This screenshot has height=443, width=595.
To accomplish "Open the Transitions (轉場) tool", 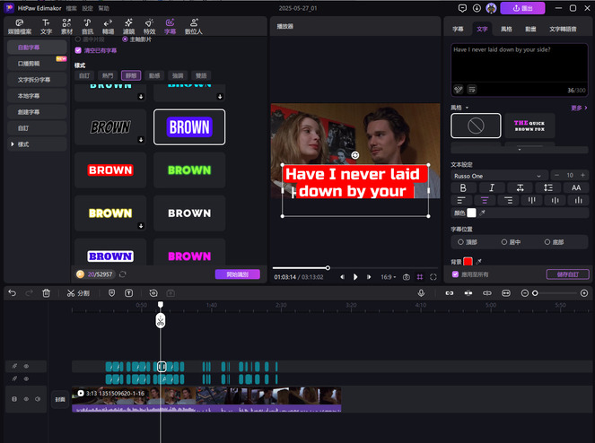I will click(109, 27).
